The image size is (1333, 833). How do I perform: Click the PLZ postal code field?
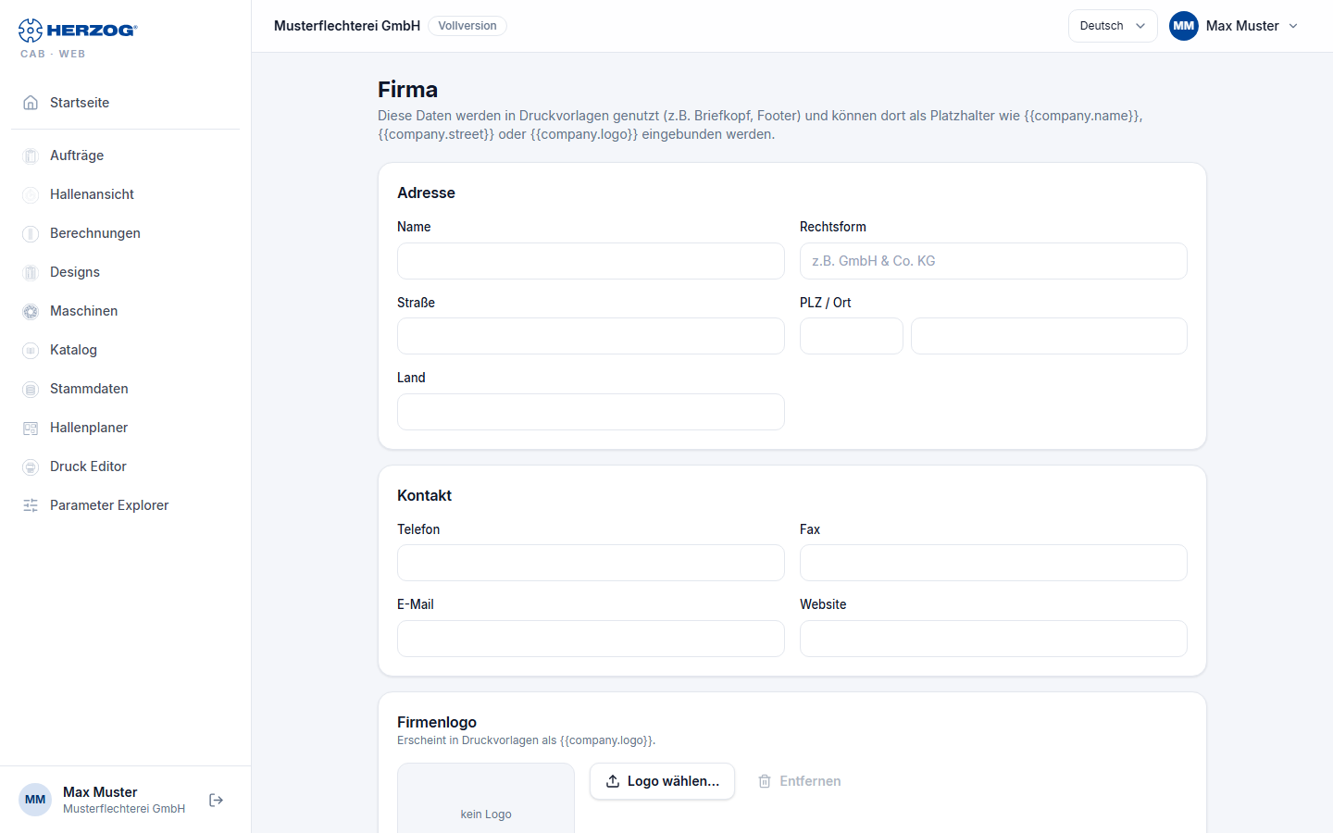(x=852, y=336)
